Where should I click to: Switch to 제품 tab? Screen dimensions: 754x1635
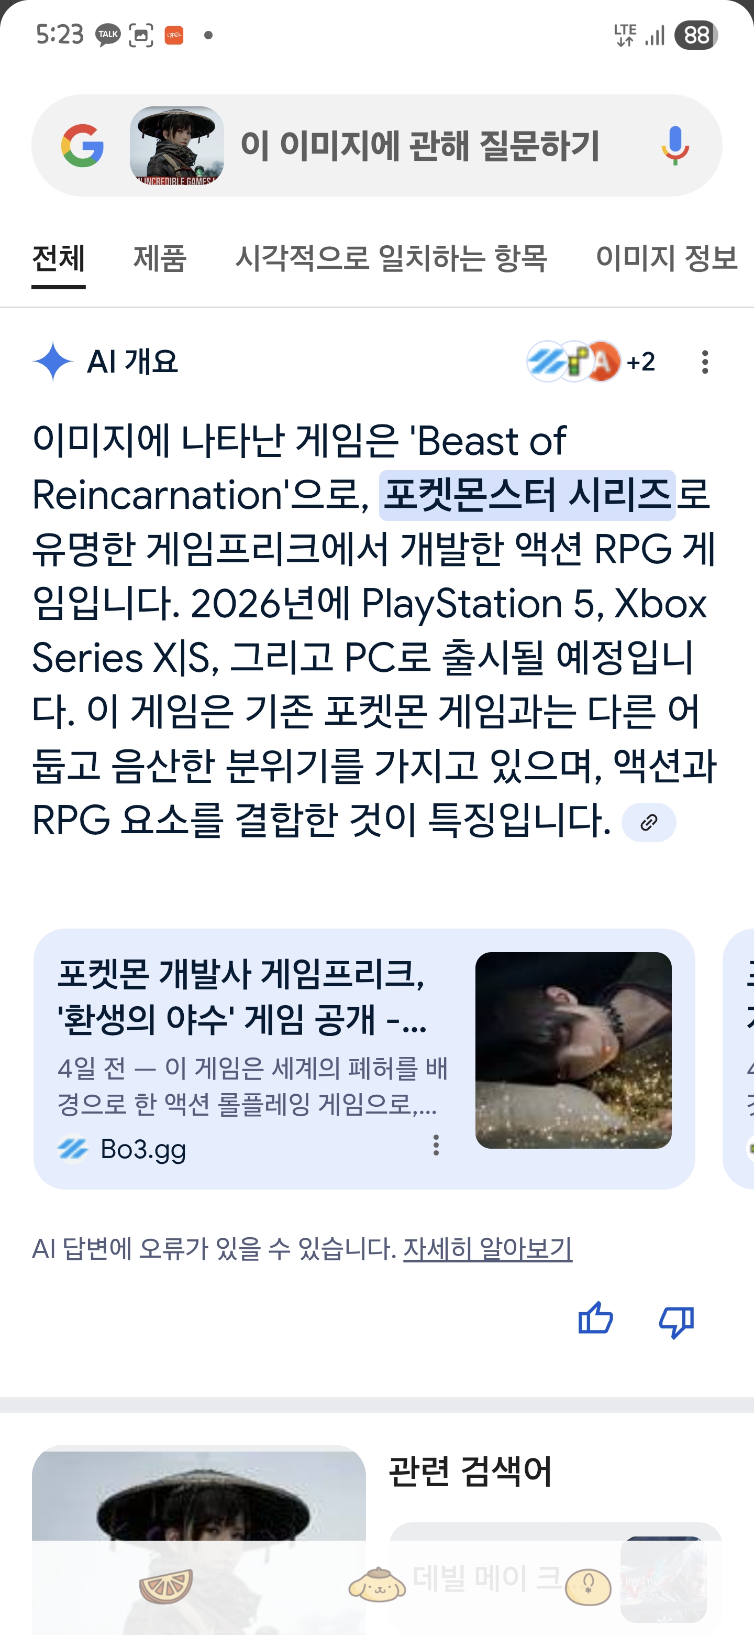pos(160,258)
